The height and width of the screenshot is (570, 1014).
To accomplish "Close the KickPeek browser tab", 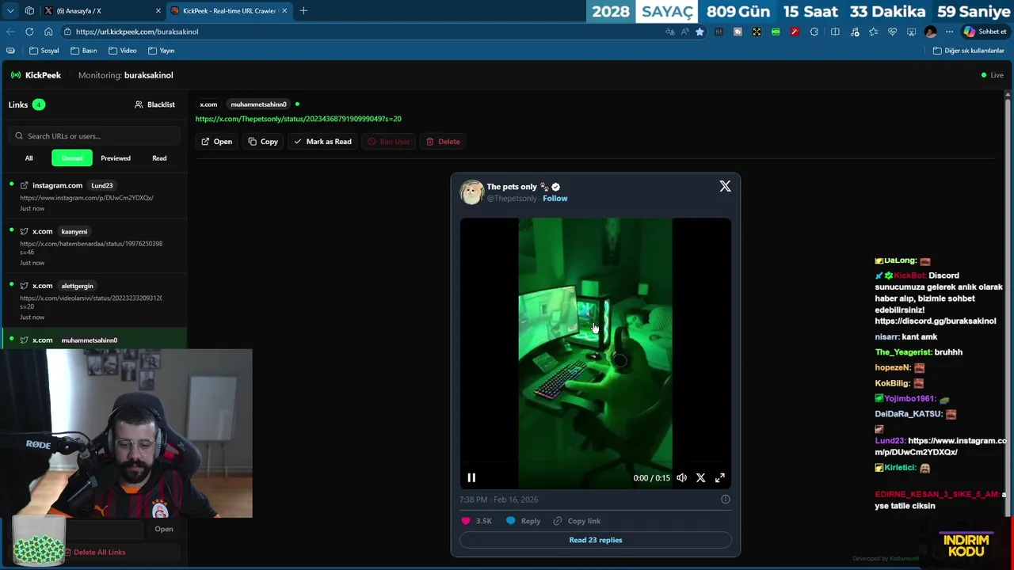I will 284,11.
